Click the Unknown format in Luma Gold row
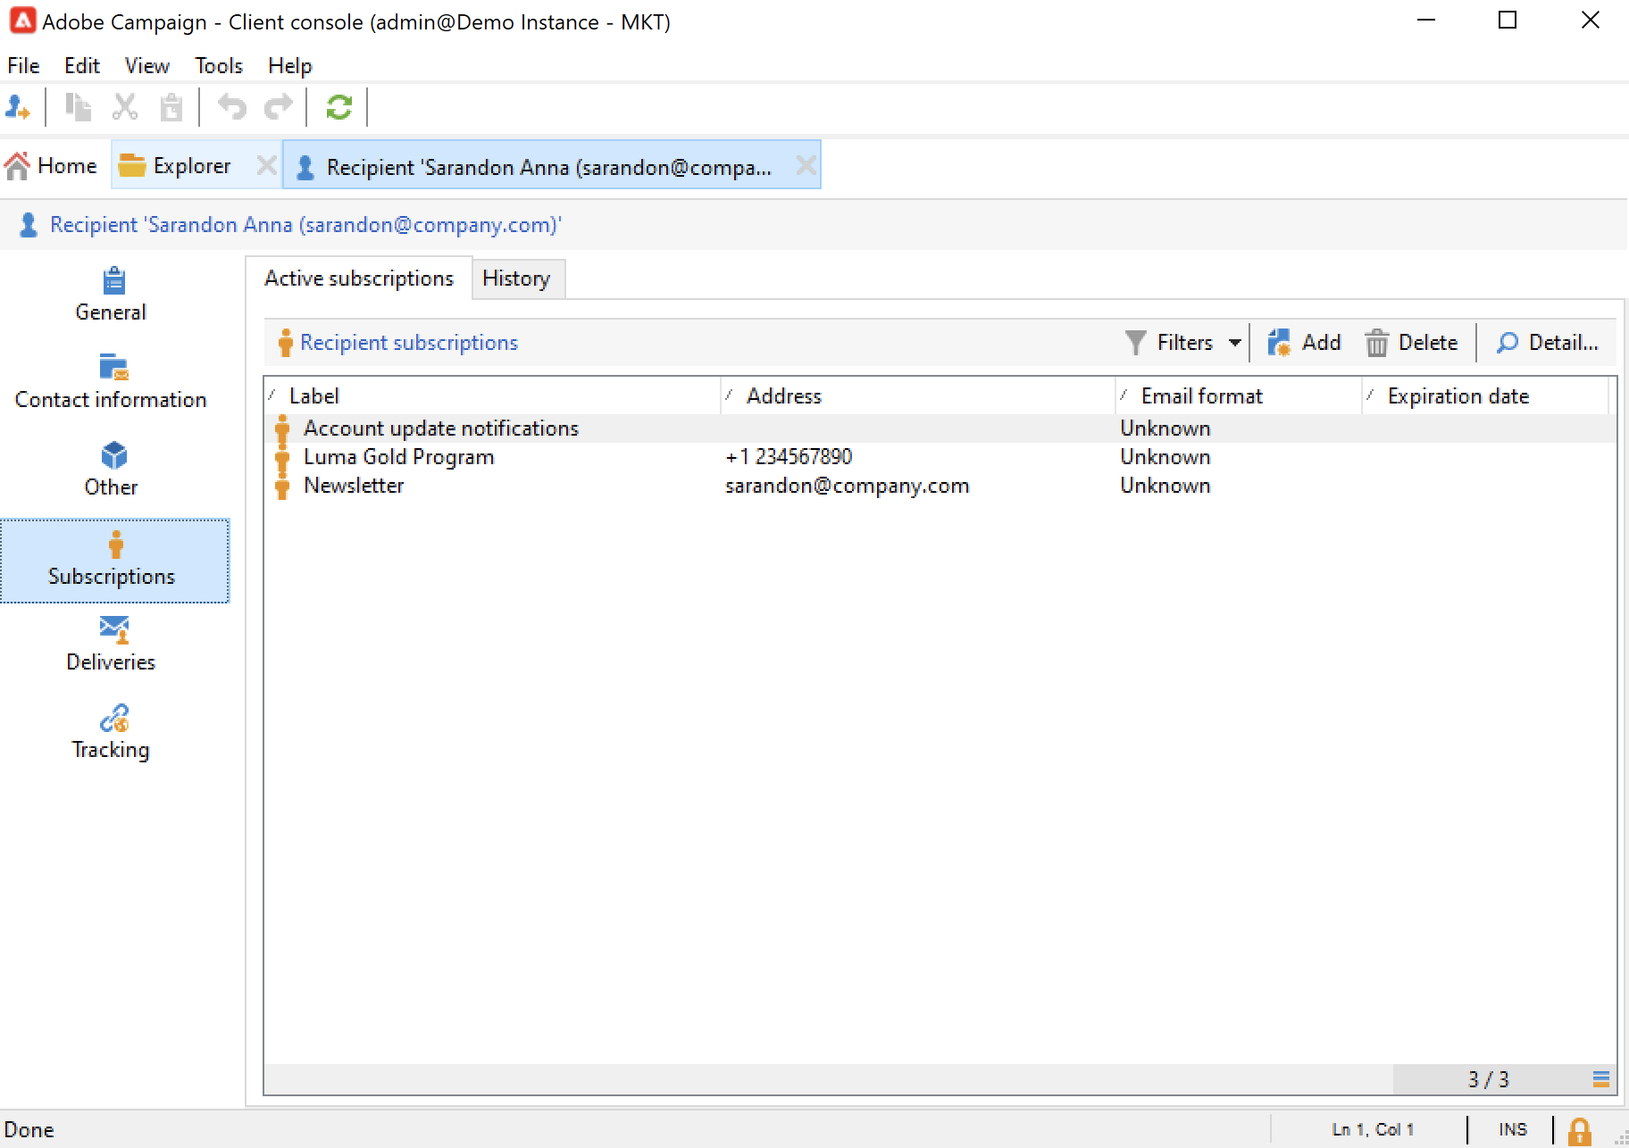This screenshot has height=1148, width=1629. point(1165,457)
